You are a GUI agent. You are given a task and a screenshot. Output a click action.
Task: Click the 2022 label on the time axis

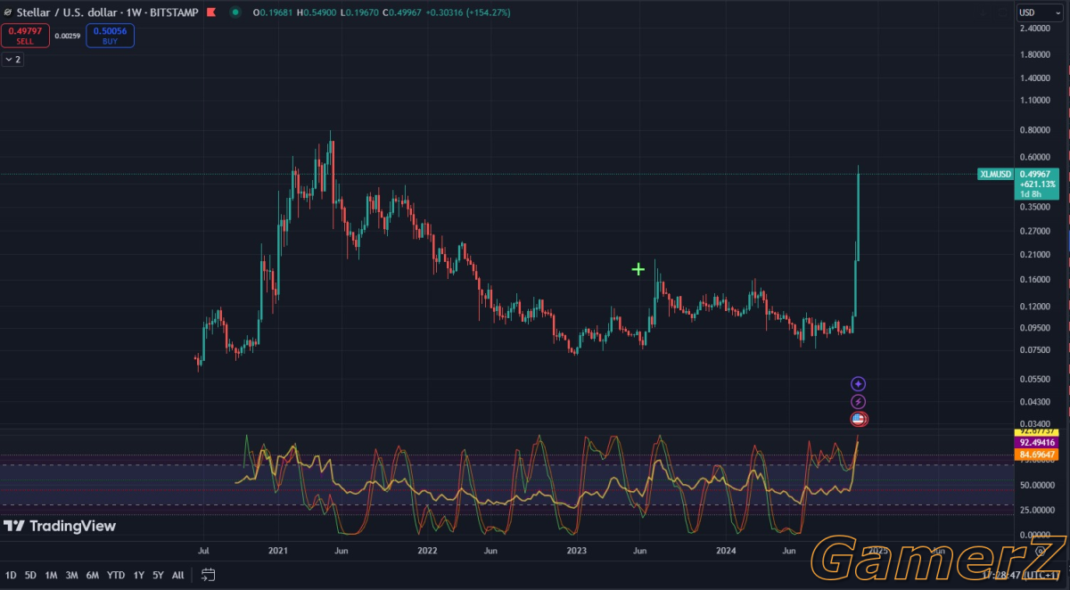(427, 552)
